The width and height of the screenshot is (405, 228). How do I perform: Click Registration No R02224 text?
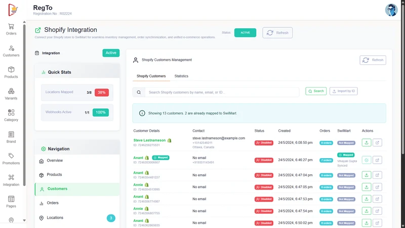click(x=53, y=14)
